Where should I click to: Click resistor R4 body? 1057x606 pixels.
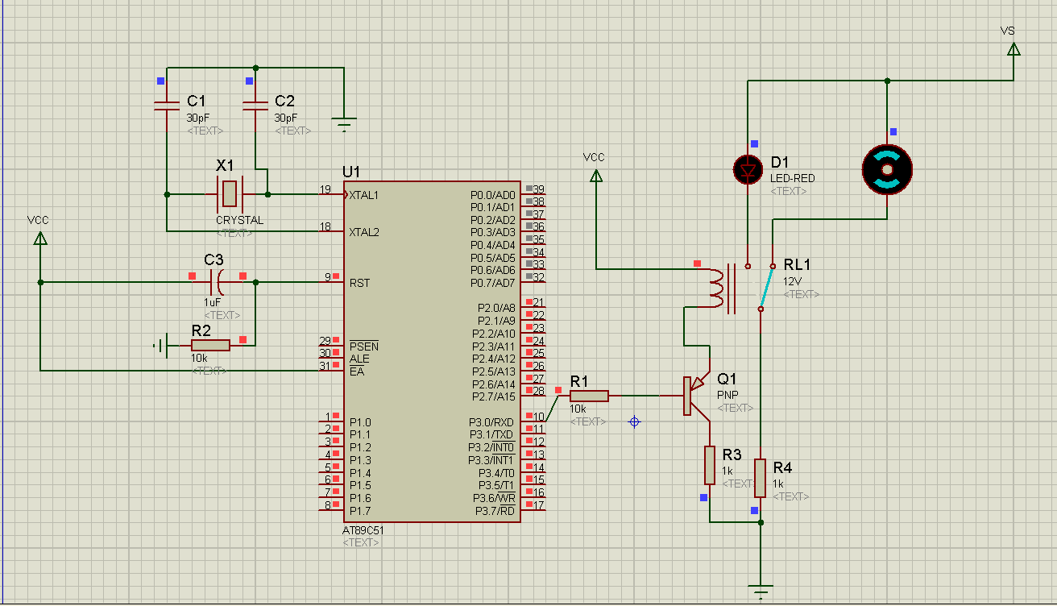click(760, 478)
